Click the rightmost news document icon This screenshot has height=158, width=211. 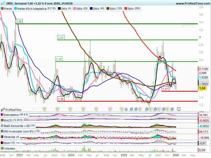click(172, 109)
